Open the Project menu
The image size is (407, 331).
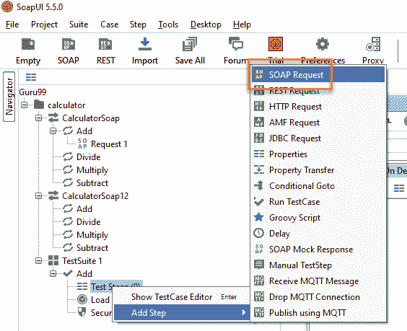44,25
